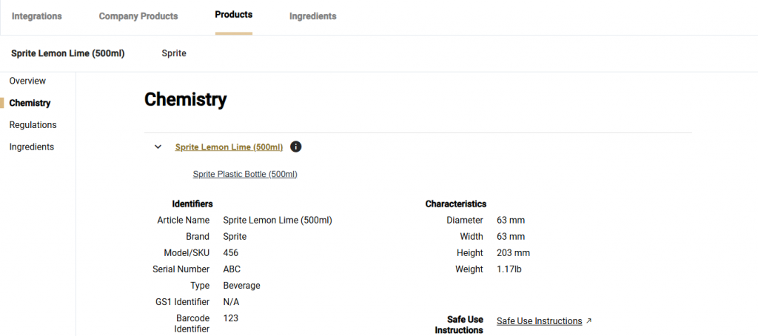758x336 pixels.
Task: Click the Height value 203 mm
Action: [513, 253]
